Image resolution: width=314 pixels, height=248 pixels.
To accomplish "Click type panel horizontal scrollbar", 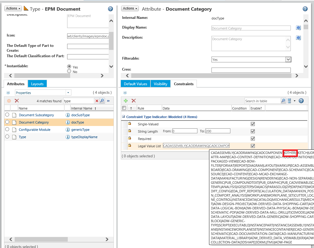I will [x=42, y=75].
